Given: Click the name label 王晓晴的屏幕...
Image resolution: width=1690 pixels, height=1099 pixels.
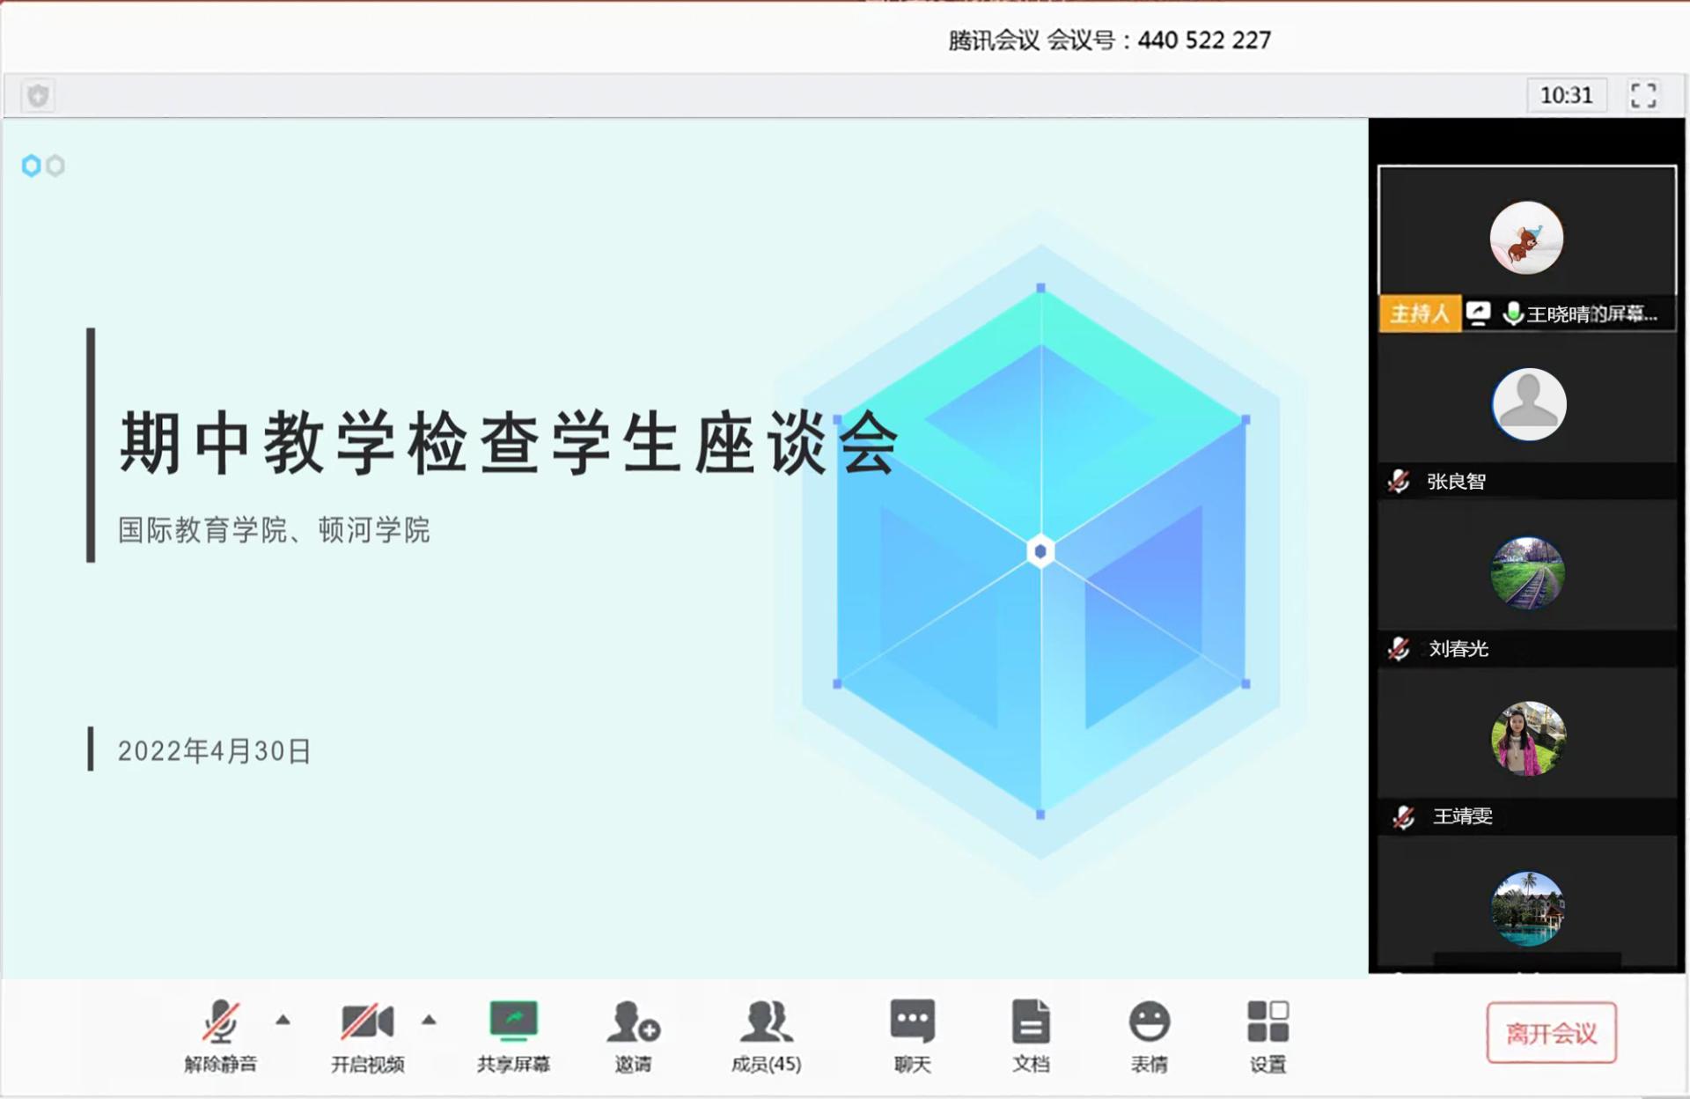Looking at the screenshot, I should pyautogui.click(x=1592, y=313).
